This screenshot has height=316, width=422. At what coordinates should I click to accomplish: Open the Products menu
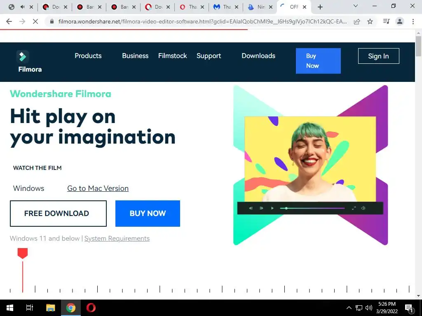(88, 56)
